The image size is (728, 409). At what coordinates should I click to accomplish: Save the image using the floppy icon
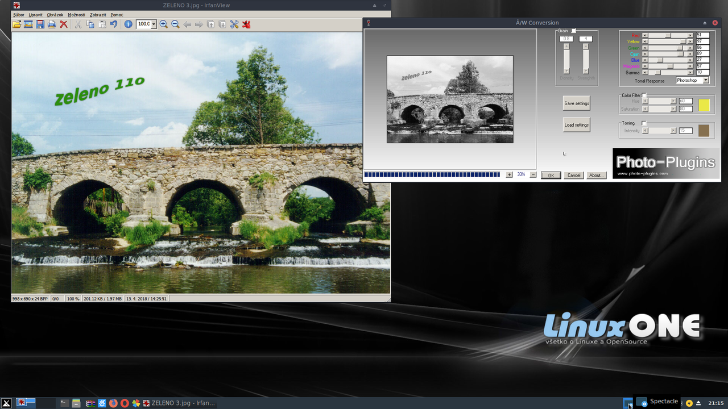(40, 24)
